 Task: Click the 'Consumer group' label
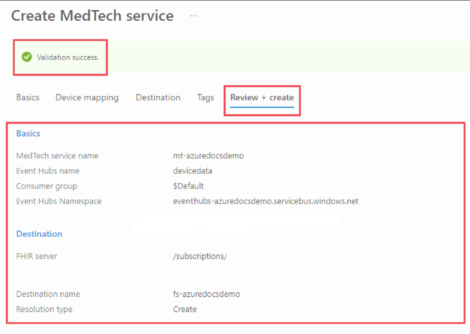tap(47, 186)
